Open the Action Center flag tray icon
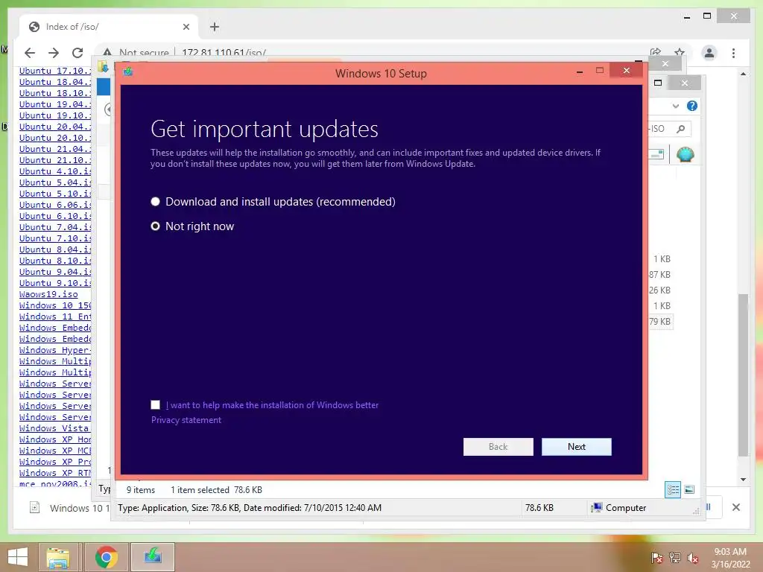Screen dimensions: 763x572 coord(656,558)
